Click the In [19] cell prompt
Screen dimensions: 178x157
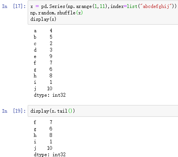(x=14, y=111)
